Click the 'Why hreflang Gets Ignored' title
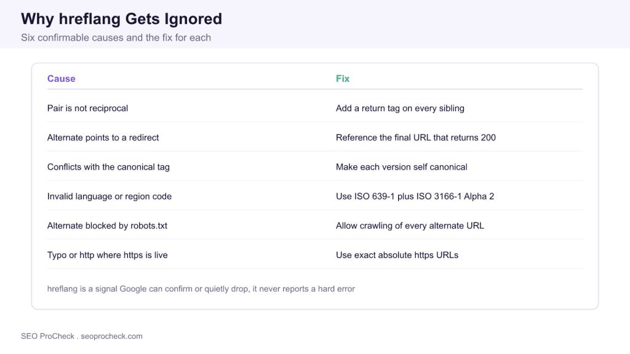This screenshot has height=354, width=630. coord(121,19)
